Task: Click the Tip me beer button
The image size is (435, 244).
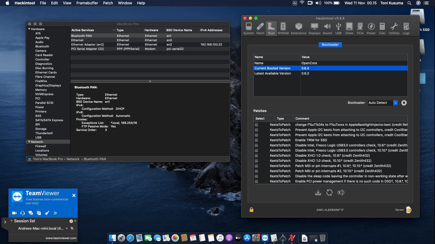Action: point(408,210)
